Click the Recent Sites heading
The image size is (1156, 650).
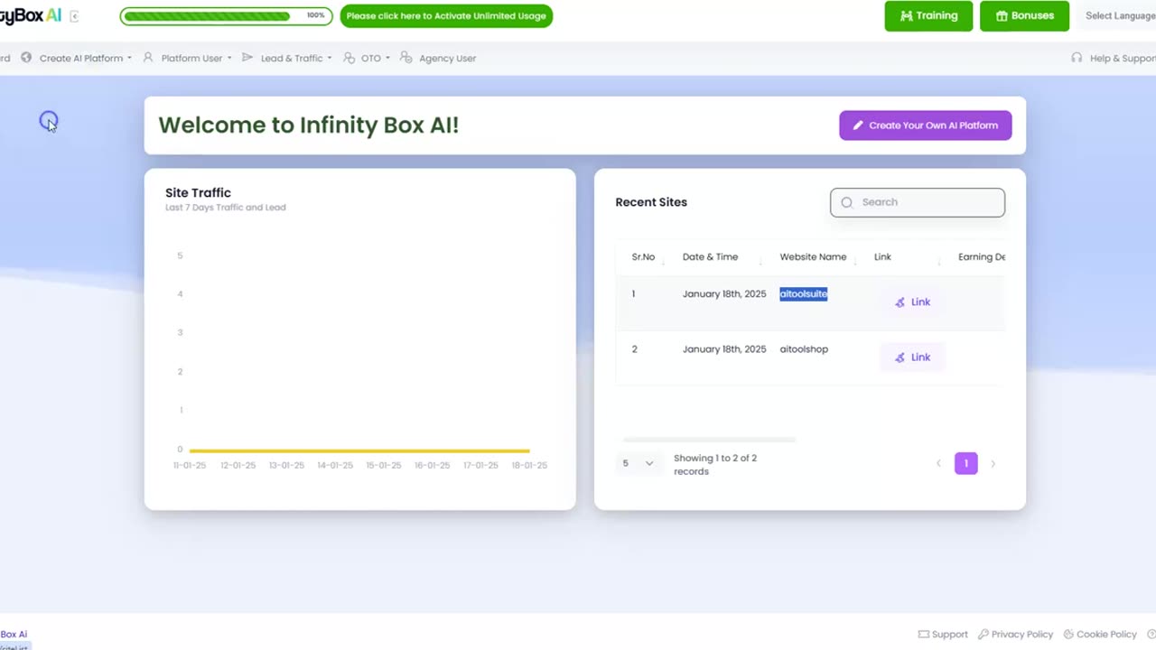[651, 202]
